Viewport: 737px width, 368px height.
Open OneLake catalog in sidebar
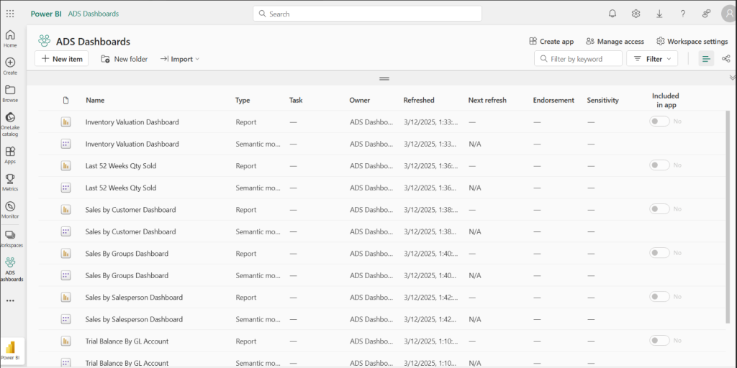10,124
